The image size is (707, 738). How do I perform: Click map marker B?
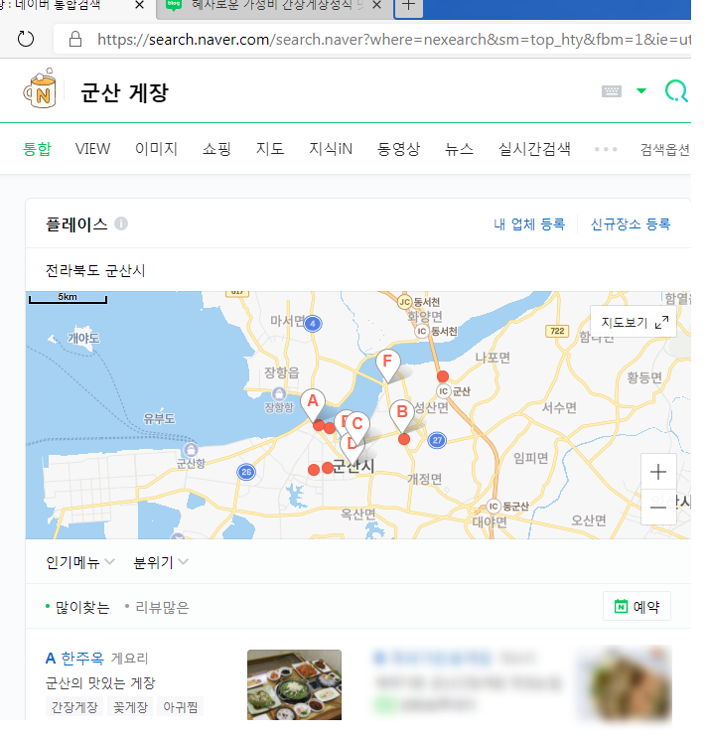[402, 414]
